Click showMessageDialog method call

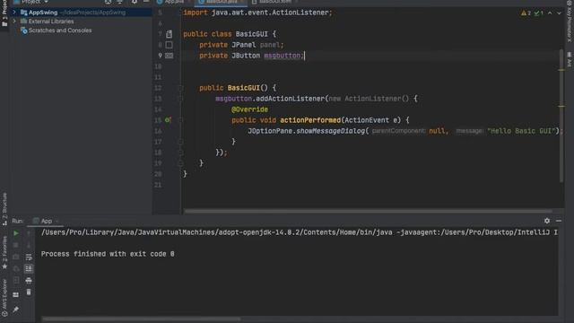coord(331,131)
